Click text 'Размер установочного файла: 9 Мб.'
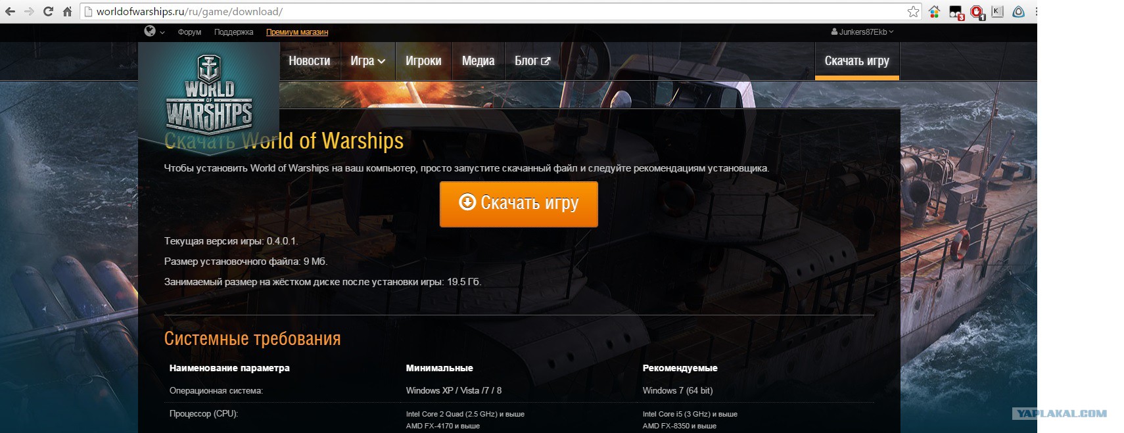Viewport: 1124px width, 433px height. [246, 262]
